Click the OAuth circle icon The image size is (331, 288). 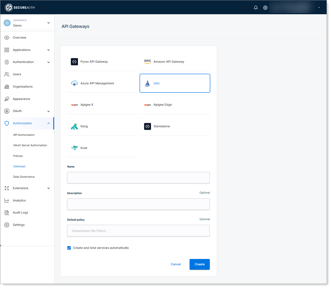pyautogui.click(x=7, y=111)
